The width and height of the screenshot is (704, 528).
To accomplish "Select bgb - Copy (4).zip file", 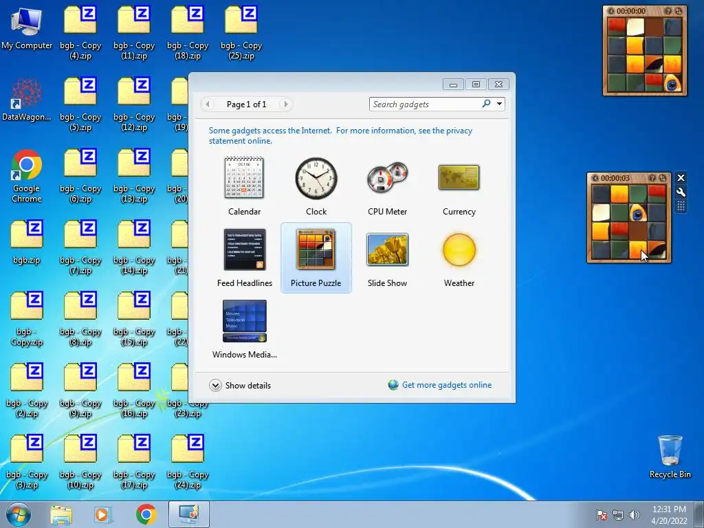I will [80, 33].
